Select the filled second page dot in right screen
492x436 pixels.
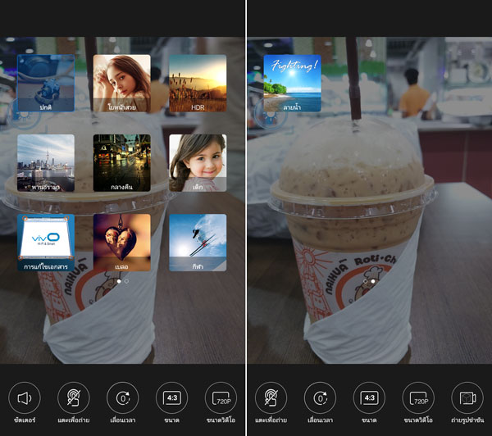[x=373, y=281]
